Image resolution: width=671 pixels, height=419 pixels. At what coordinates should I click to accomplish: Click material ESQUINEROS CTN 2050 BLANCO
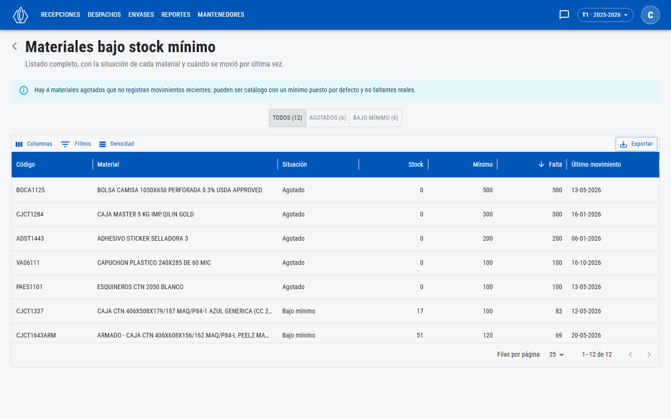tap(140, 287)
